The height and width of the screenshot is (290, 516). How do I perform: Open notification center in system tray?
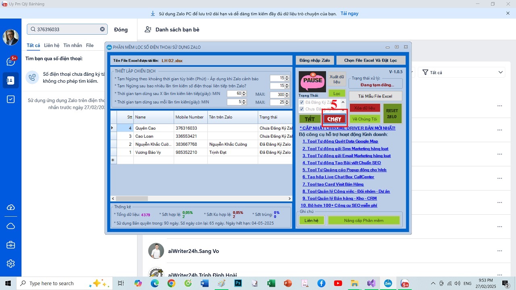coord(505,283)
